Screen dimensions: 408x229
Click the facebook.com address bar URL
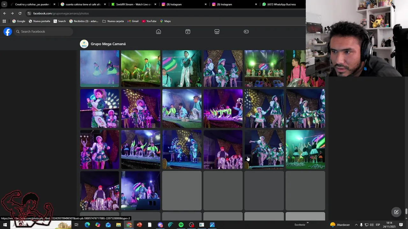(61, 13)
